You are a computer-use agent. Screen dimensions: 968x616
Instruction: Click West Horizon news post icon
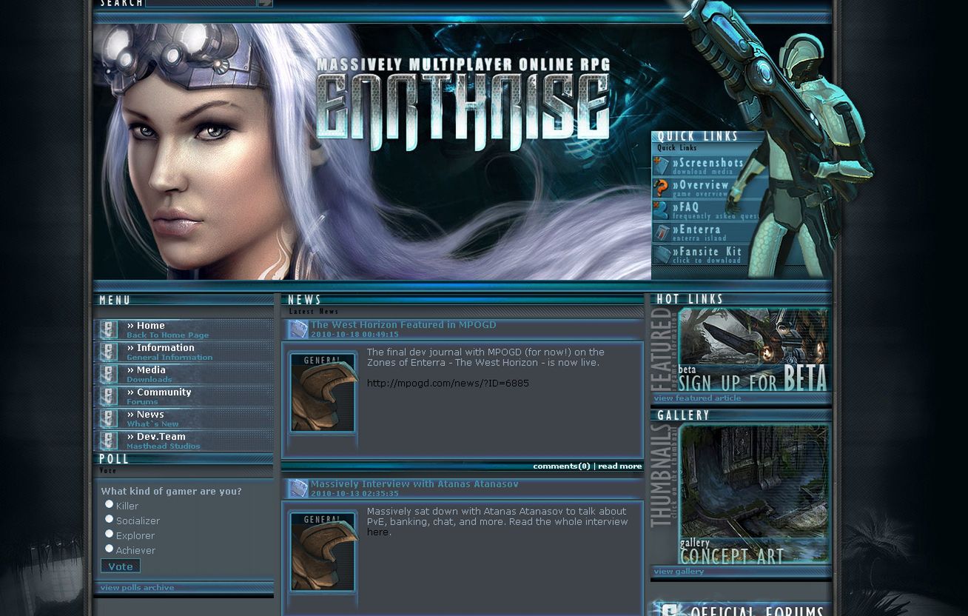[x=298, y=329]
